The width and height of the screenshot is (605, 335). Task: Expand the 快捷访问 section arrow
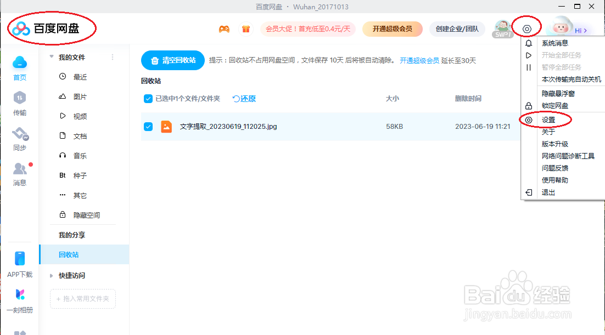51,276
